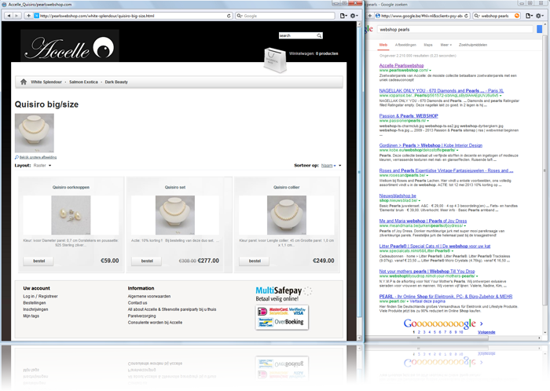Add bookmark using plus button in Accelle window

tap(28, 16)
